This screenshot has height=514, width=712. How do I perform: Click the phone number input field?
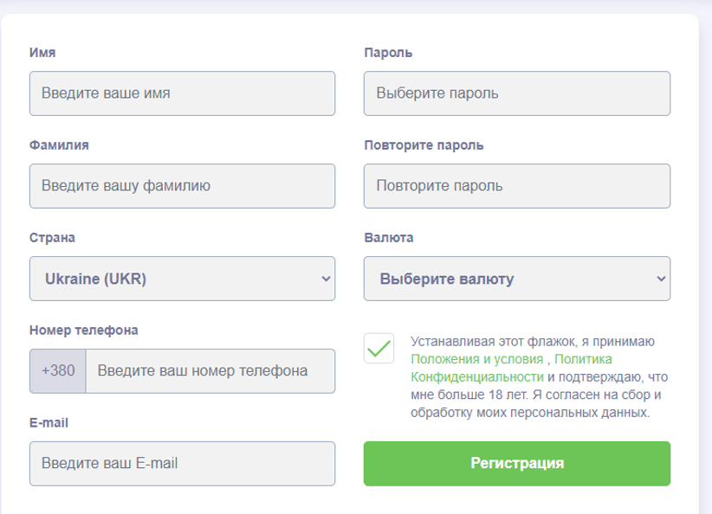point(210,371)
